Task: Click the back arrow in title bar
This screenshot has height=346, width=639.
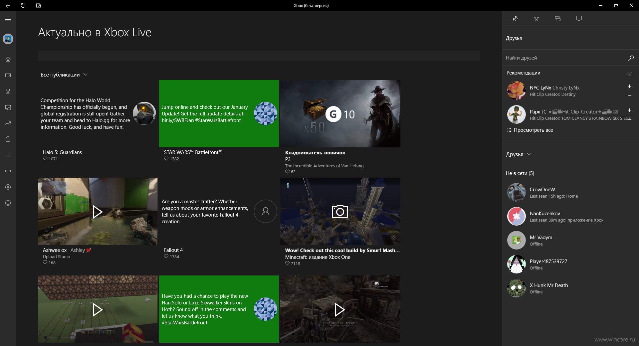Action: tap(8, 5)
